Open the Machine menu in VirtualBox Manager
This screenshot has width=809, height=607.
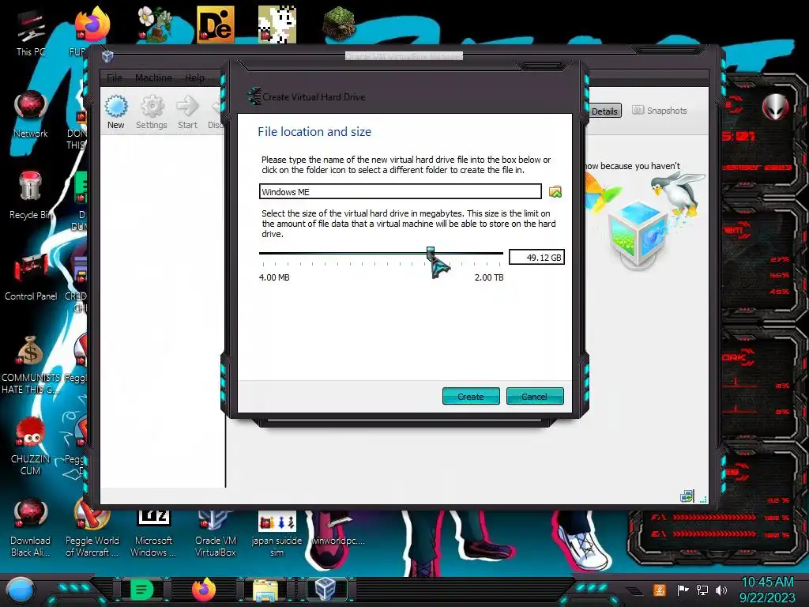[153, 78]
